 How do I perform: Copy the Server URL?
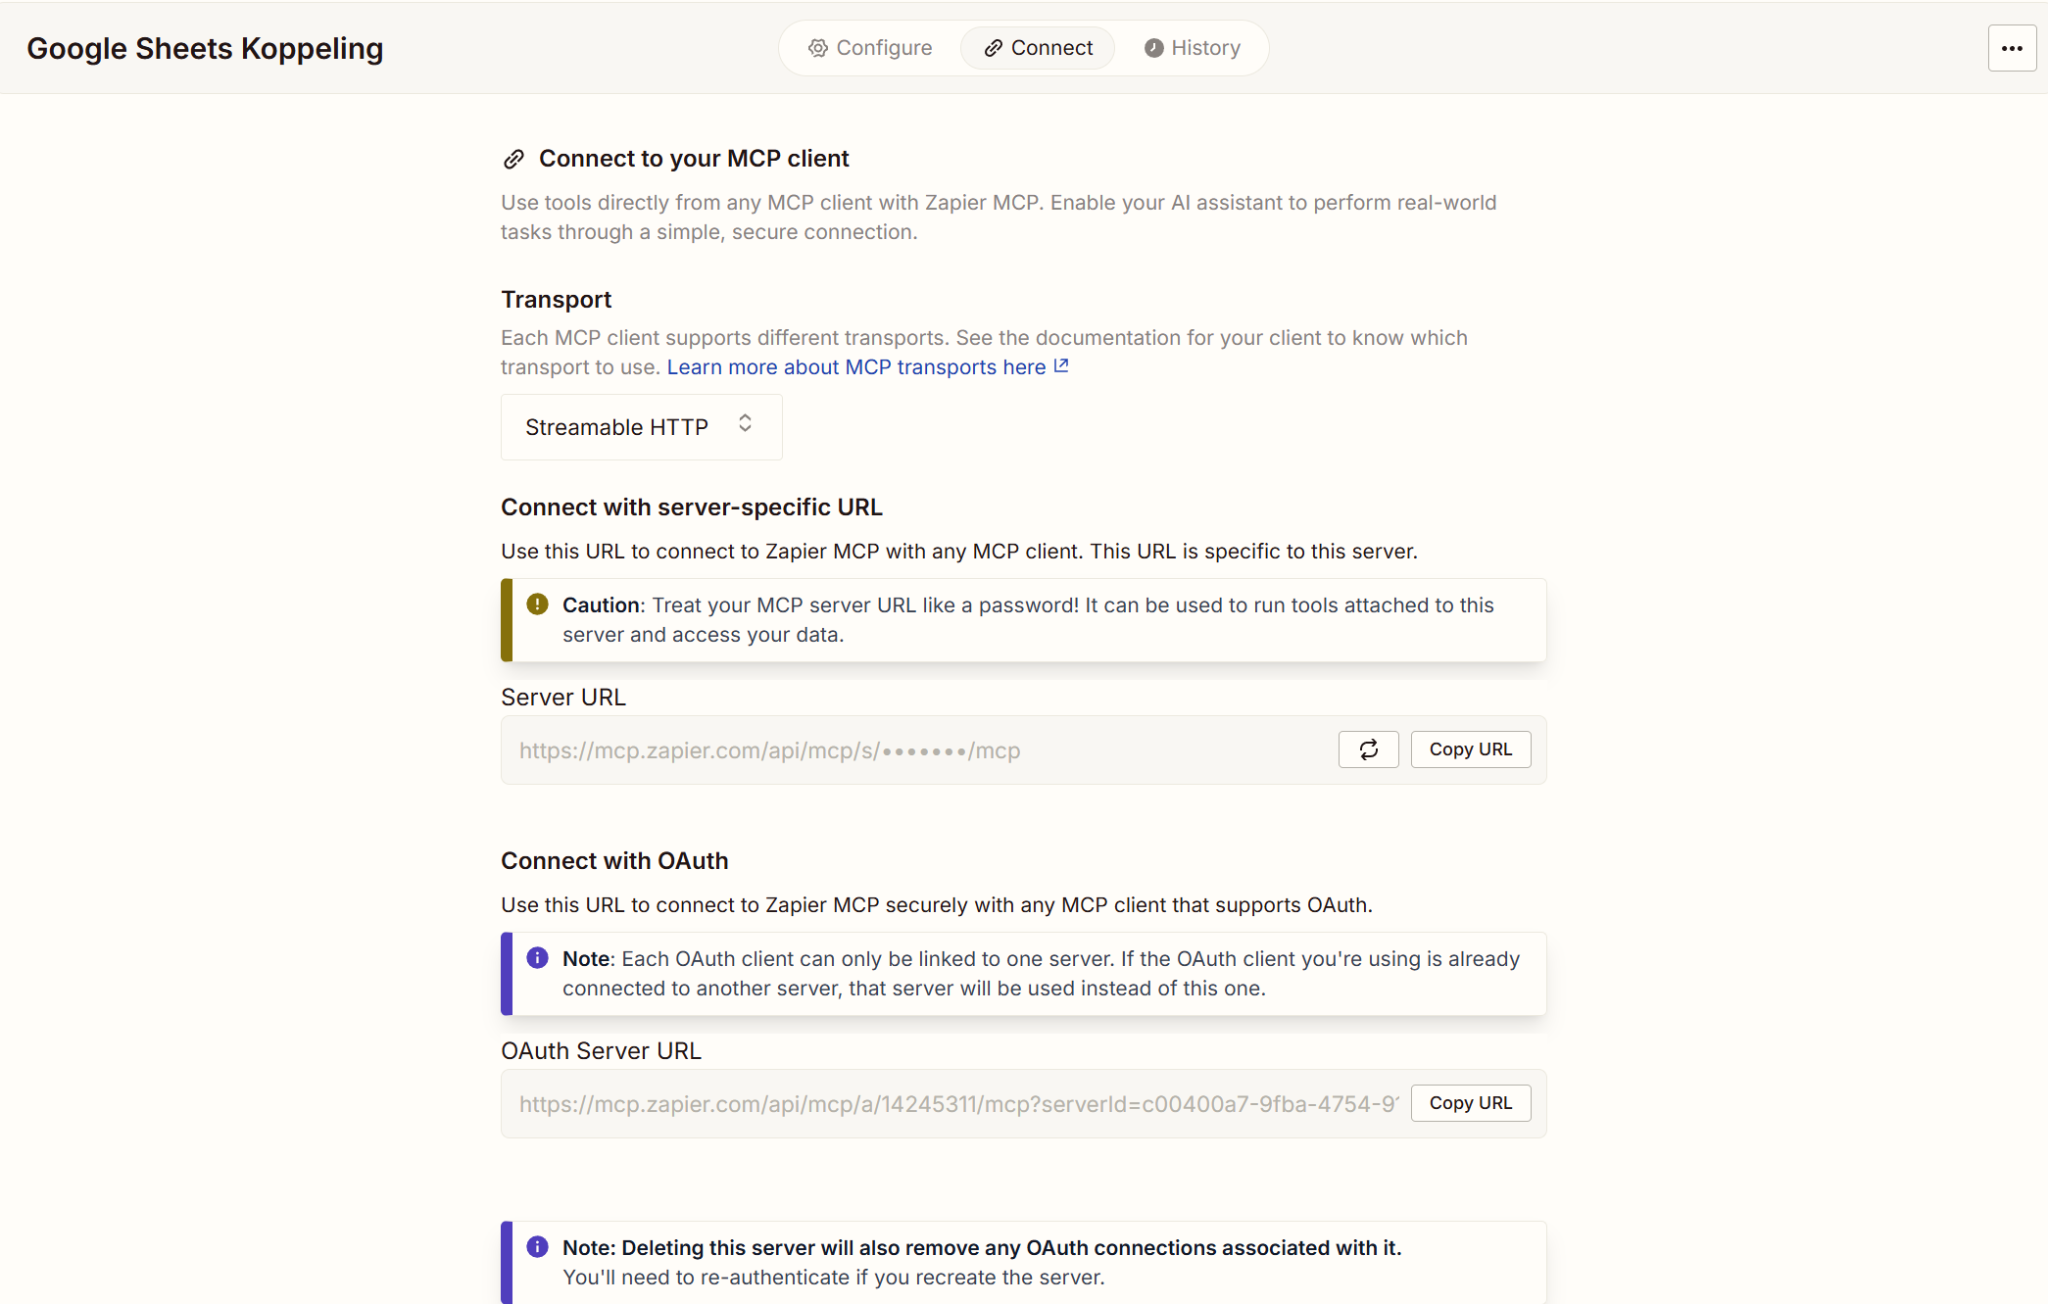pyautogui.click(x=1470, y=749)
